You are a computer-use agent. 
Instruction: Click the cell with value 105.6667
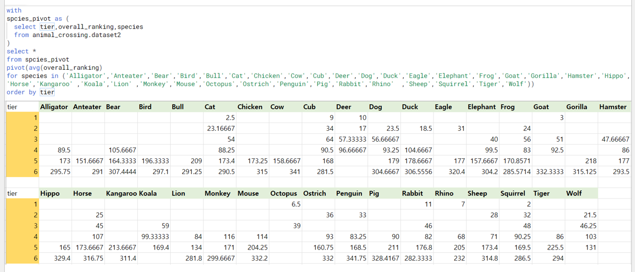(x=122, y=150)
